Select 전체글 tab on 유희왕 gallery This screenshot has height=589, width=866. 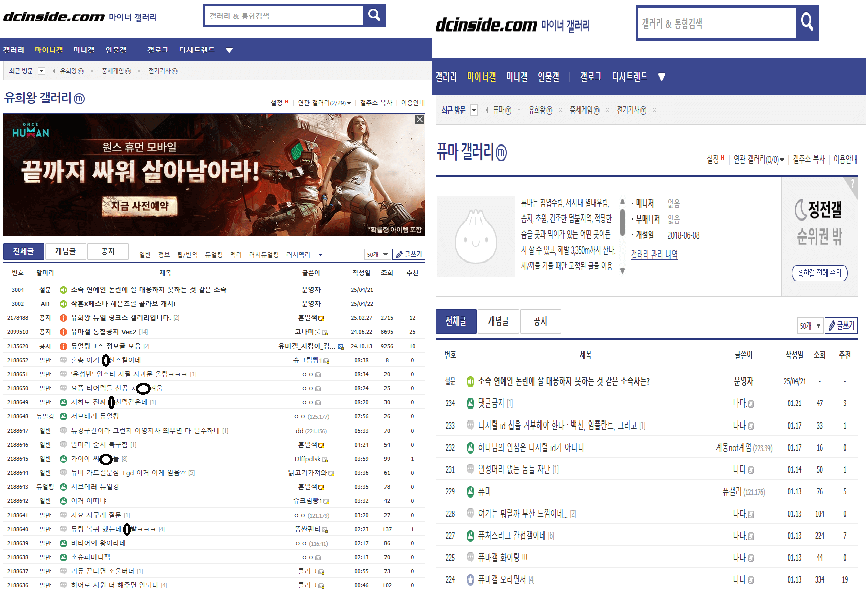[x=23, y=251]
